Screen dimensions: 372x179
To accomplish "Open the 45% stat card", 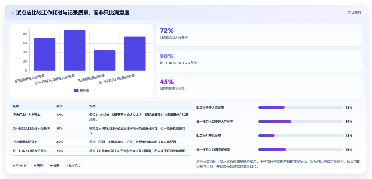I will coord(259,86).
